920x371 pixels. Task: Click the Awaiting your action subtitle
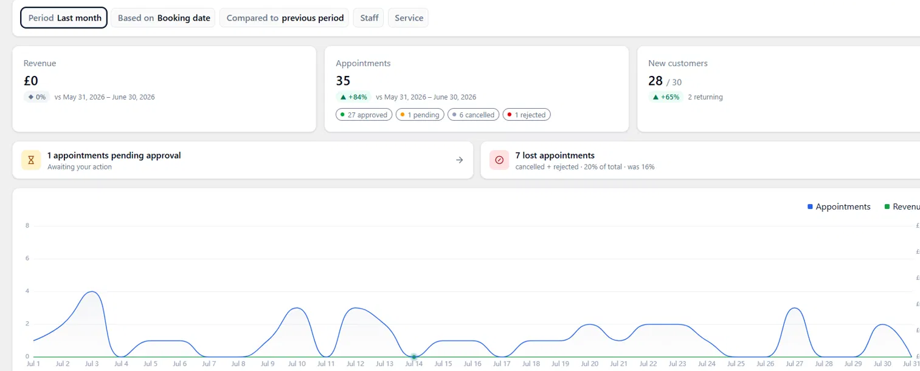pyautogui.click(x=80, y=167)
